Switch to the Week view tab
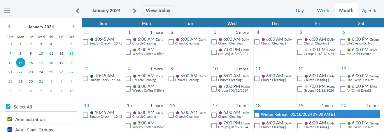Screen dimensions: 384x132 click(323, 10)
